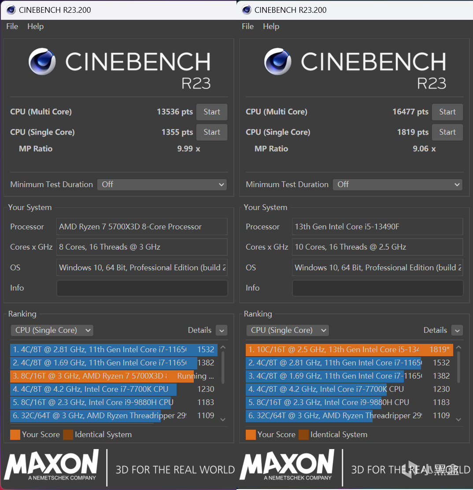This screenshot has width=473, height=490.
Task: Click the 9.99 x MP Ratio value
Action: [x=188, y=149]
